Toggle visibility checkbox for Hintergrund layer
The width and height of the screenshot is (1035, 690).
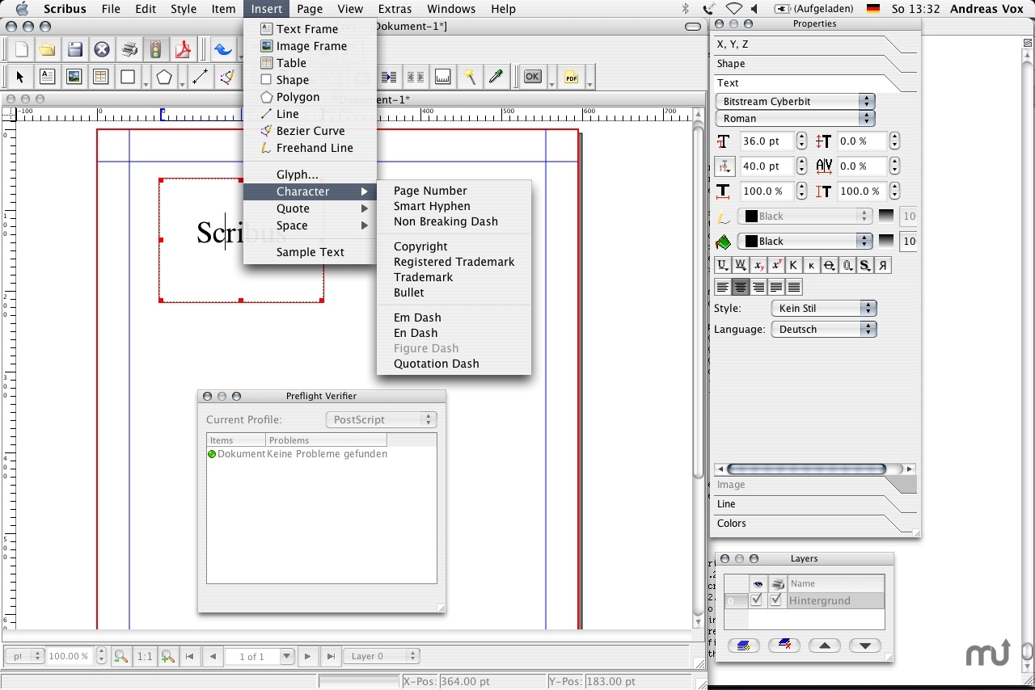(x=757, y=600)
